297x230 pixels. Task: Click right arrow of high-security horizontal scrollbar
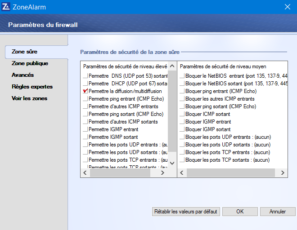[162, 172]
